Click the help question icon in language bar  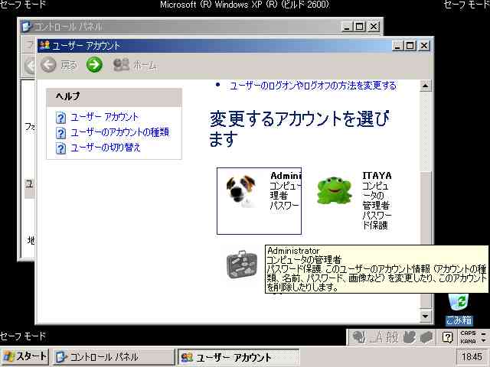click(x=447, y=337)
